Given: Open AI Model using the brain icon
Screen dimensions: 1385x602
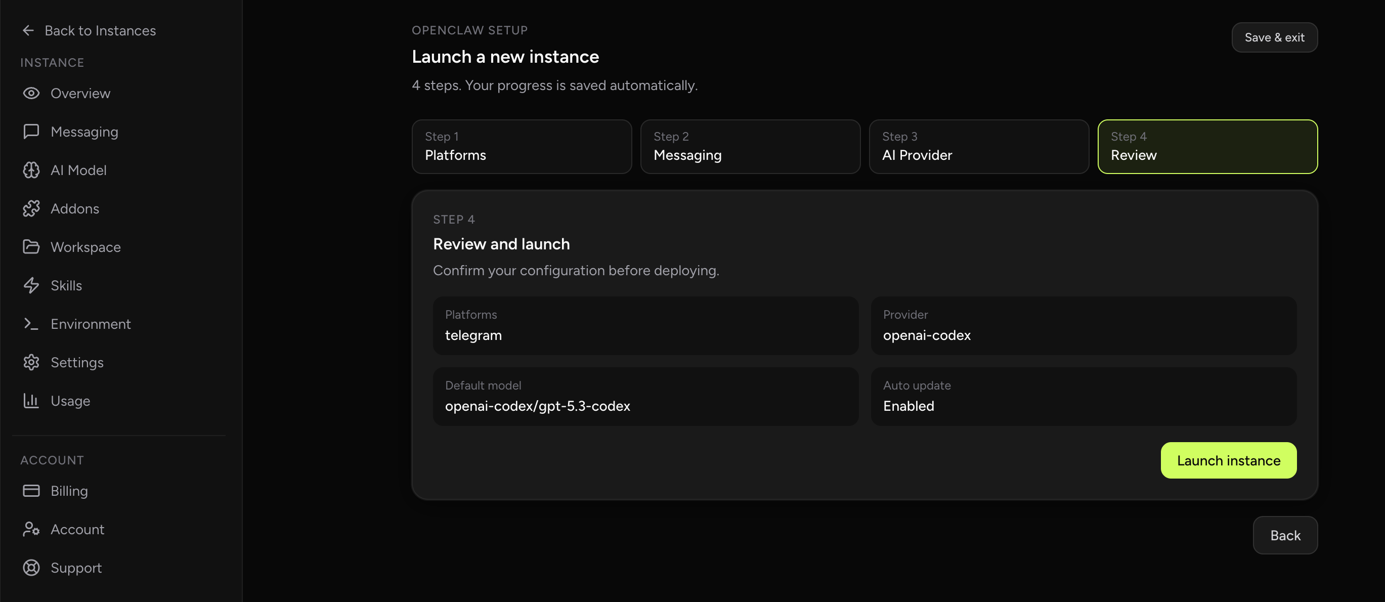Looking at the screenshot, I should point(31,170).
